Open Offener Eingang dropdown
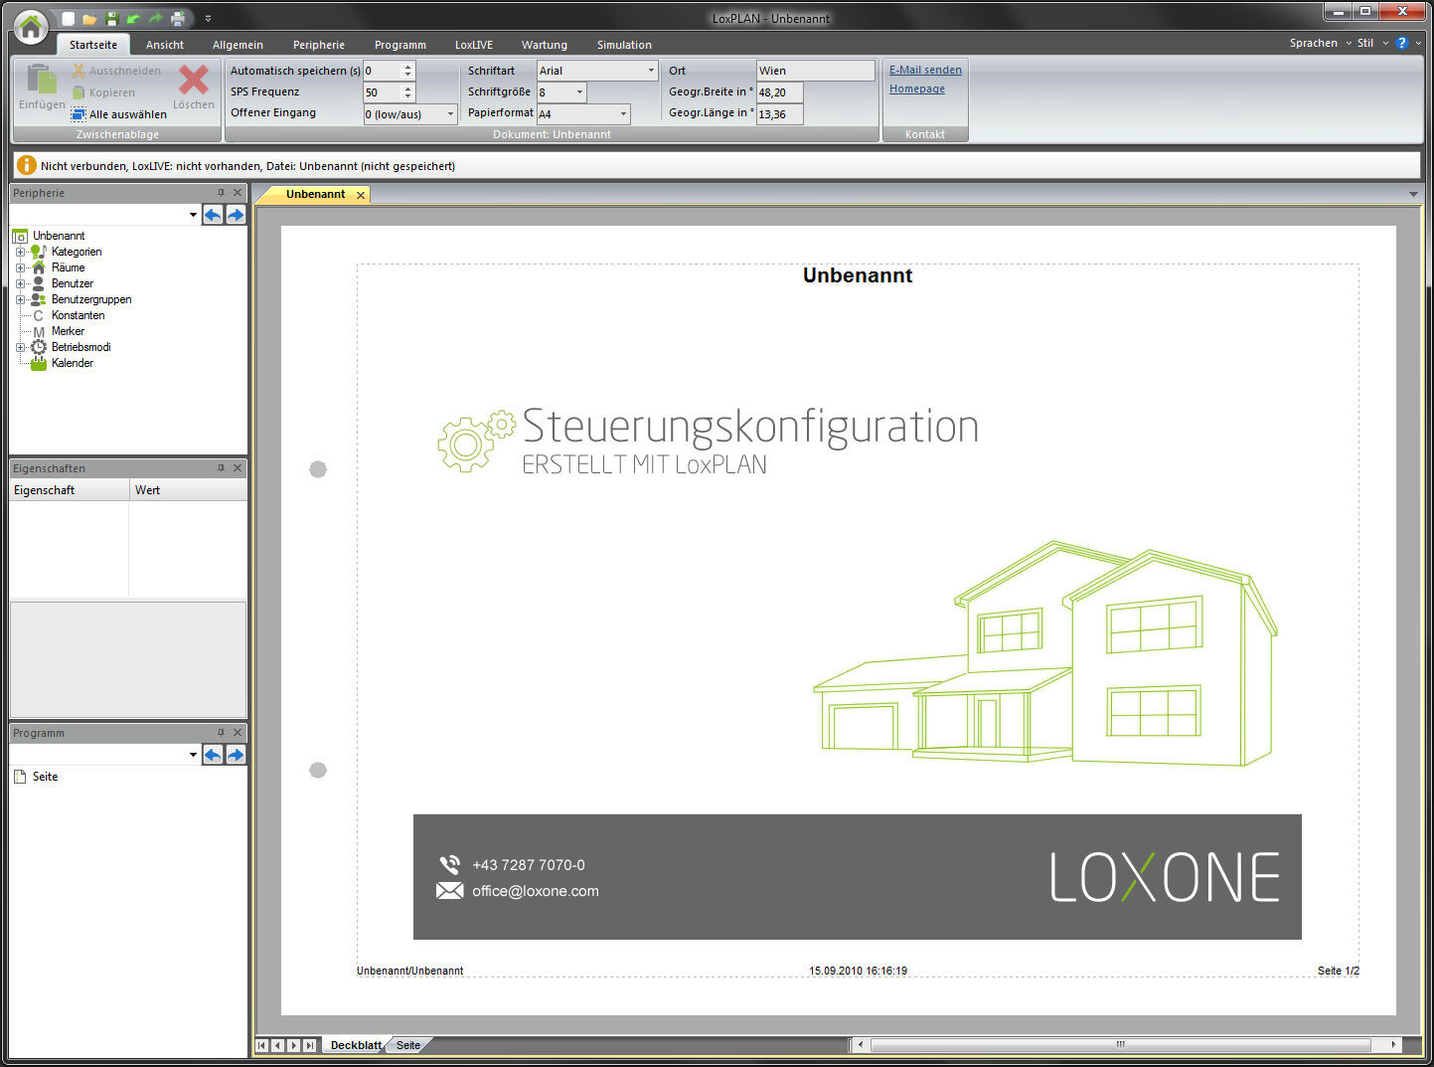 [x=450, y=114]
